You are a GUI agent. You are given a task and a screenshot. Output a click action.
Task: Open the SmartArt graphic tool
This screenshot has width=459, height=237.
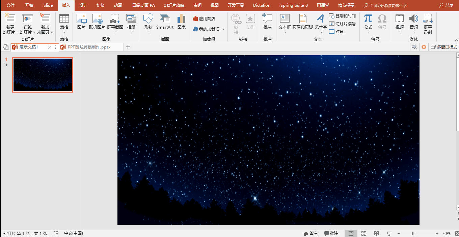click(165, 22)
